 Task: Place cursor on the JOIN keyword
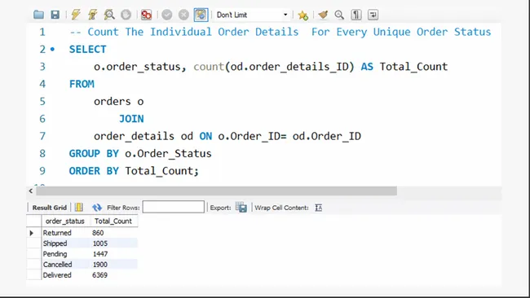pyautogui.click(x=131, y=119)
